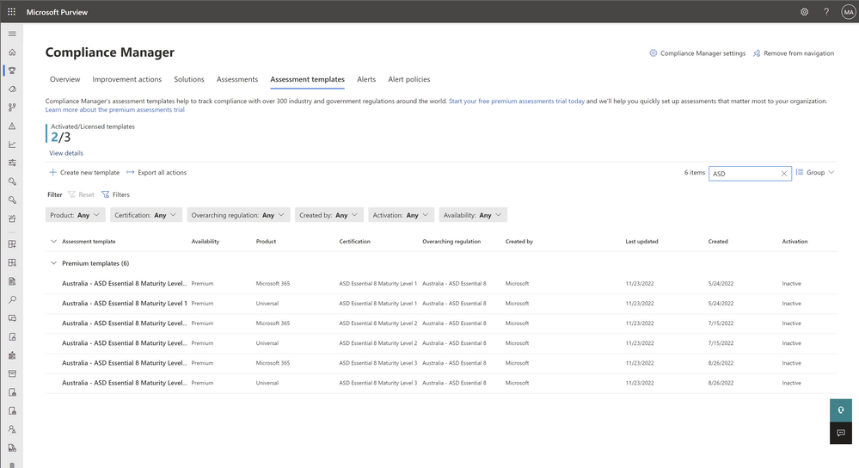
Task: Click the Home icon in sidebar
Action: coord(12,52)
